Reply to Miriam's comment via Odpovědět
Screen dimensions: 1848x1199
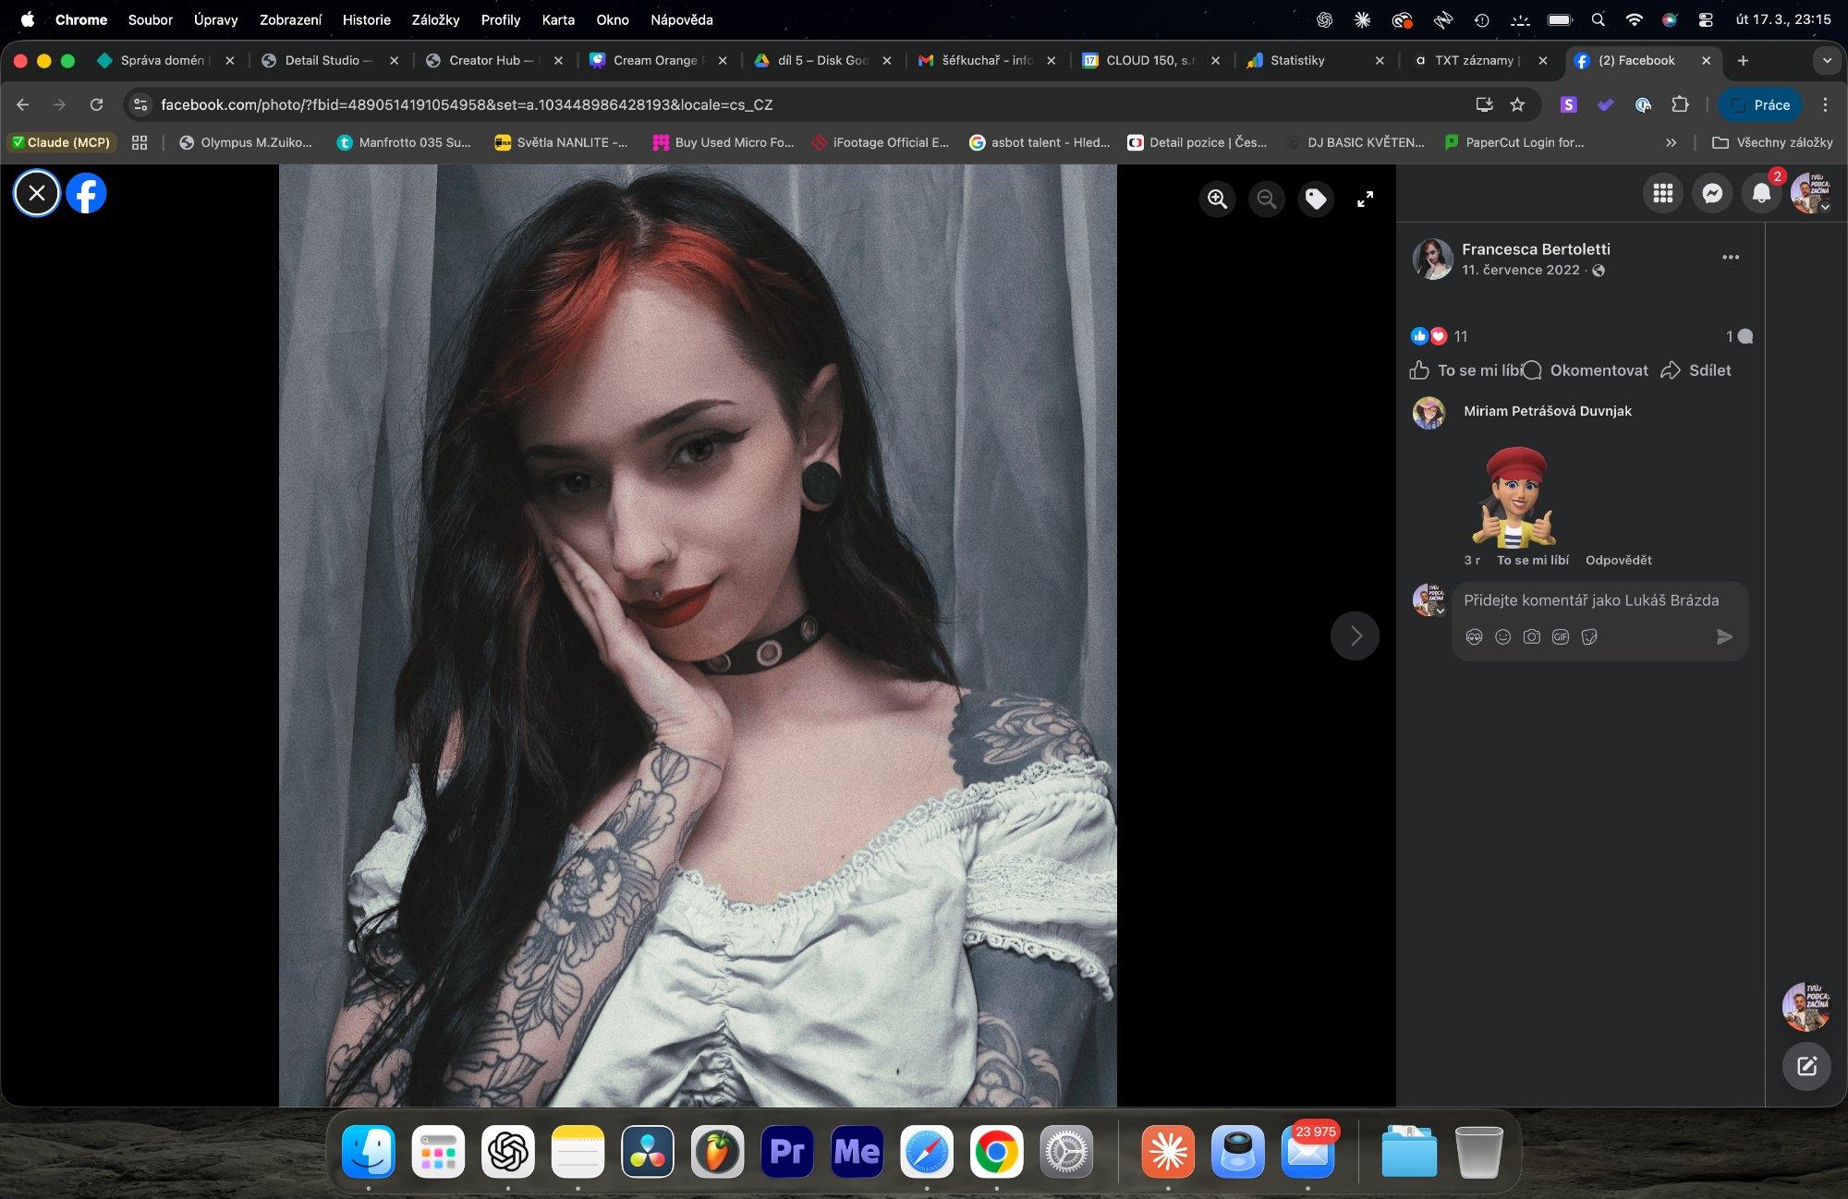point(1618,560)
